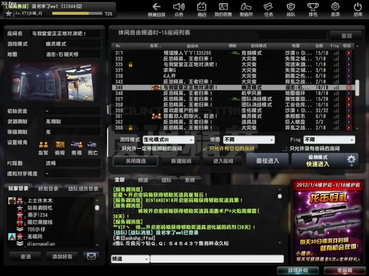369x276 pixels.
Task: Toggle only rooms without password checkbox
Action: tap(285, 149)
